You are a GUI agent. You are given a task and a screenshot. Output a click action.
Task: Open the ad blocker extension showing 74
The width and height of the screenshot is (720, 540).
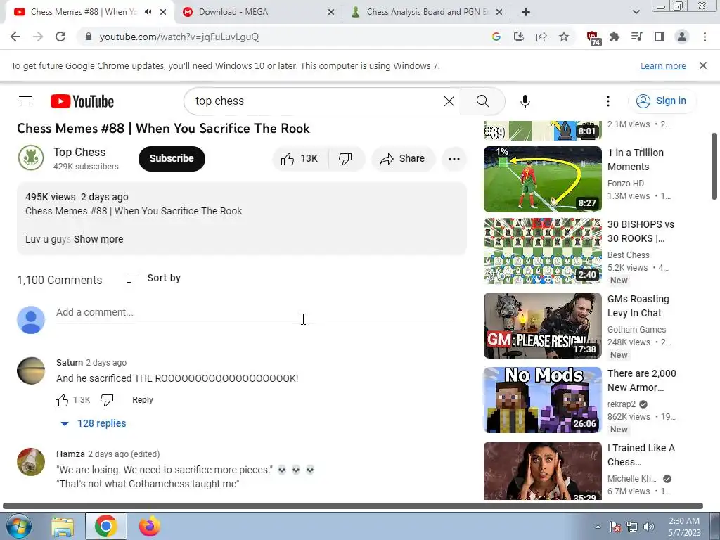click(593, 38)
